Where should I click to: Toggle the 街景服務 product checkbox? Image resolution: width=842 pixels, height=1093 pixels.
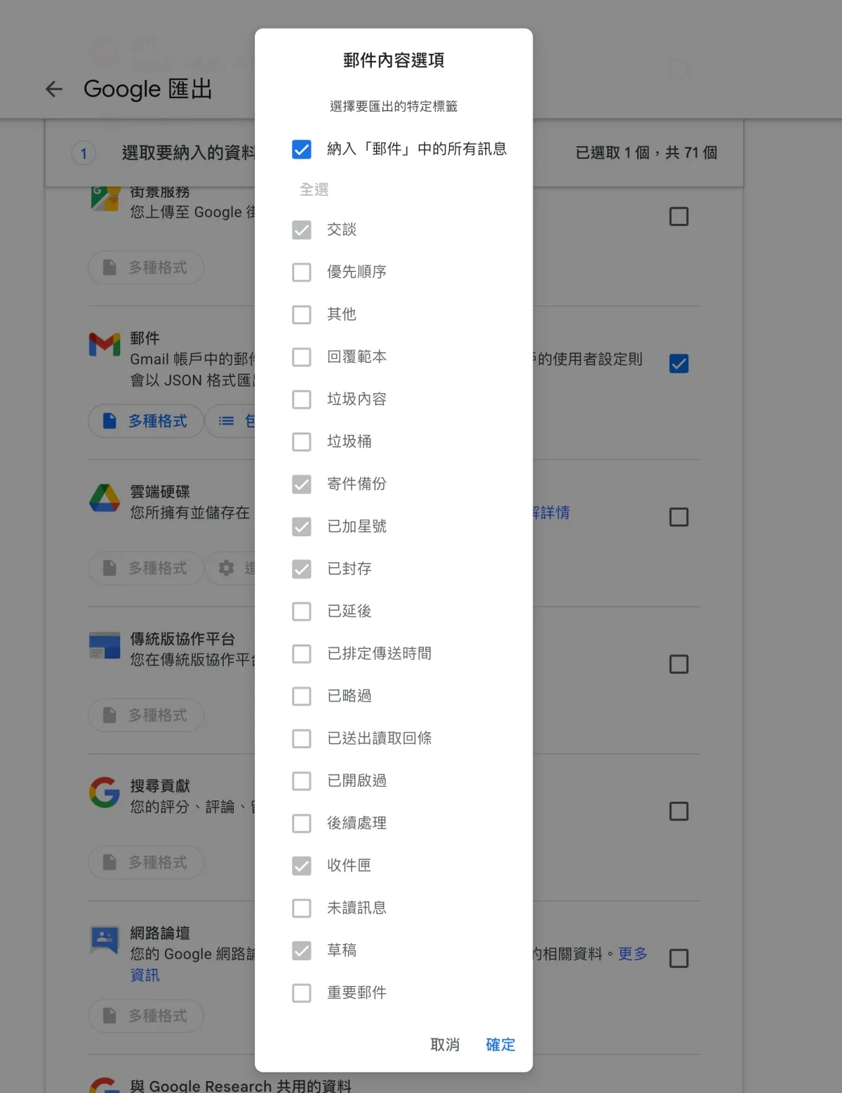click(x=679, y=216)
